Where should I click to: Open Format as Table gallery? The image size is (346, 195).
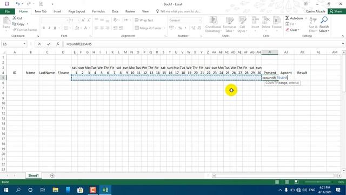click(229, 24)
